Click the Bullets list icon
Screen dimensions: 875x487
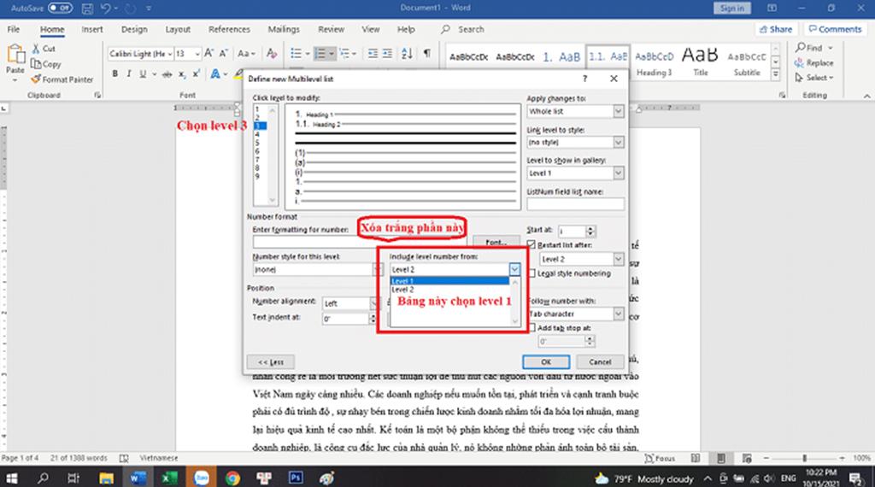coord(296,54)
